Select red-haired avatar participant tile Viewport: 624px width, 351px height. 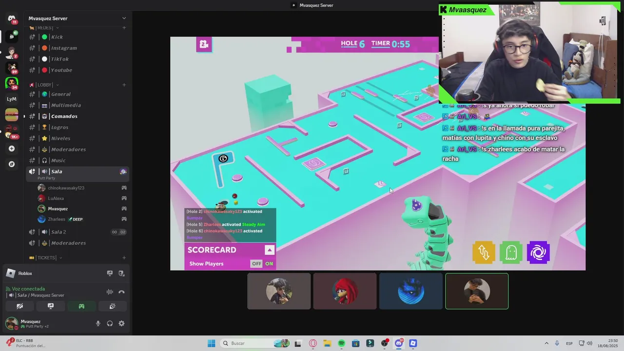(345, 291)
